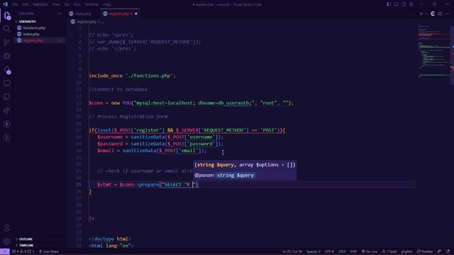Open the Selection menu
The width and height of the screenshot is (454, 255).
(x=40, y=4)
